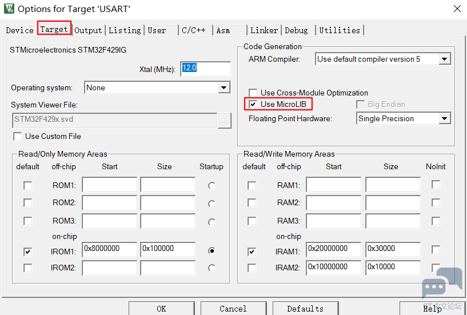The height and width of the screenshot is (315, 467).
Task: Edit the IRAM1 Start address field
Action: pos(333,249)
